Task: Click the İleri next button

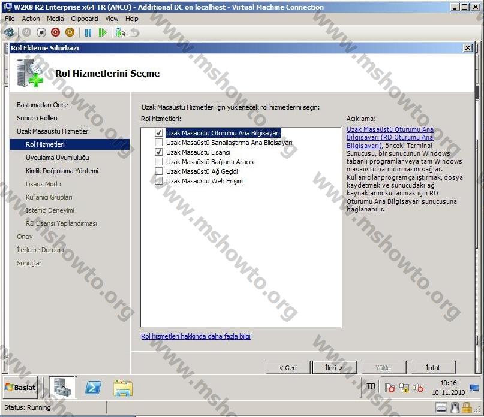Action: 335,368
